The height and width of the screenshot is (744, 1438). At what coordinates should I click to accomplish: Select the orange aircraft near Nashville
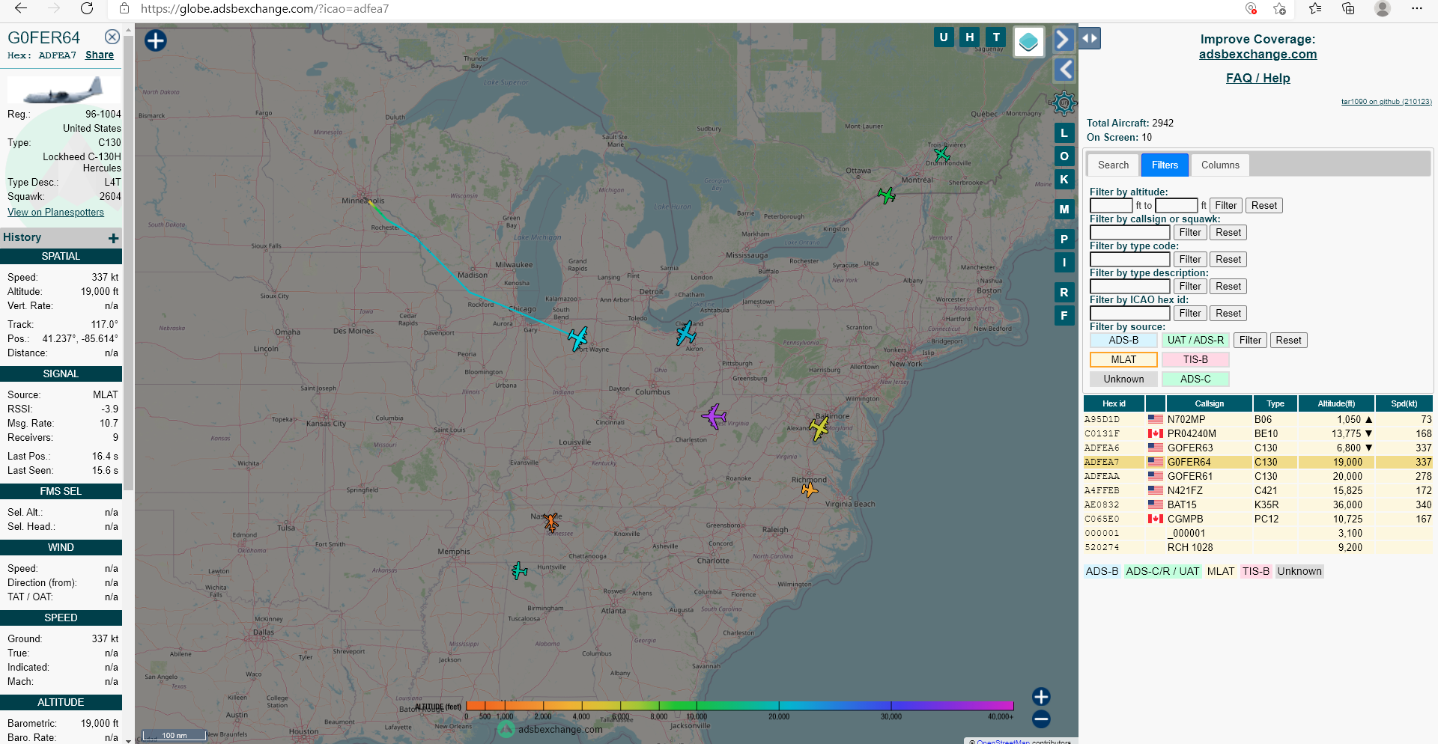tap(551, 522)
